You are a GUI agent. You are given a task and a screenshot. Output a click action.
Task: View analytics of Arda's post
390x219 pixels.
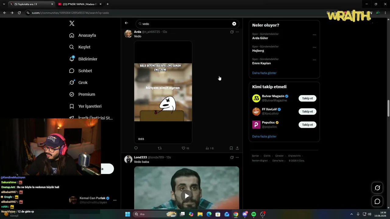click(210, 148)
